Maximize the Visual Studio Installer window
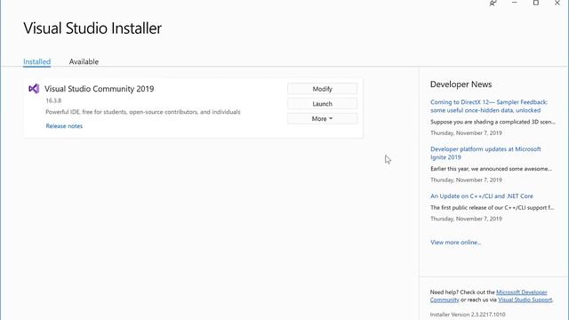Viewport: 569px width, 320px height. (x=535, y=3)
